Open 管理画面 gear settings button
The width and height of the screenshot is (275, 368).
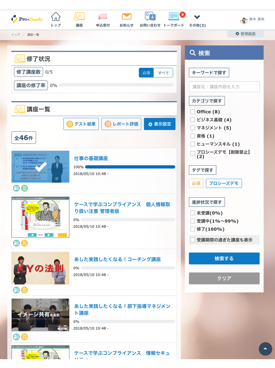point(245,34)
